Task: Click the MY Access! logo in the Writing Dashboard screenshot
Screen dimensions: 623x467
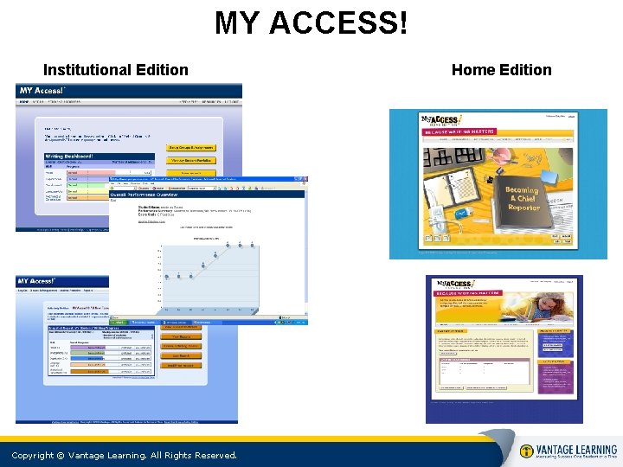Action: click(42, 91)
